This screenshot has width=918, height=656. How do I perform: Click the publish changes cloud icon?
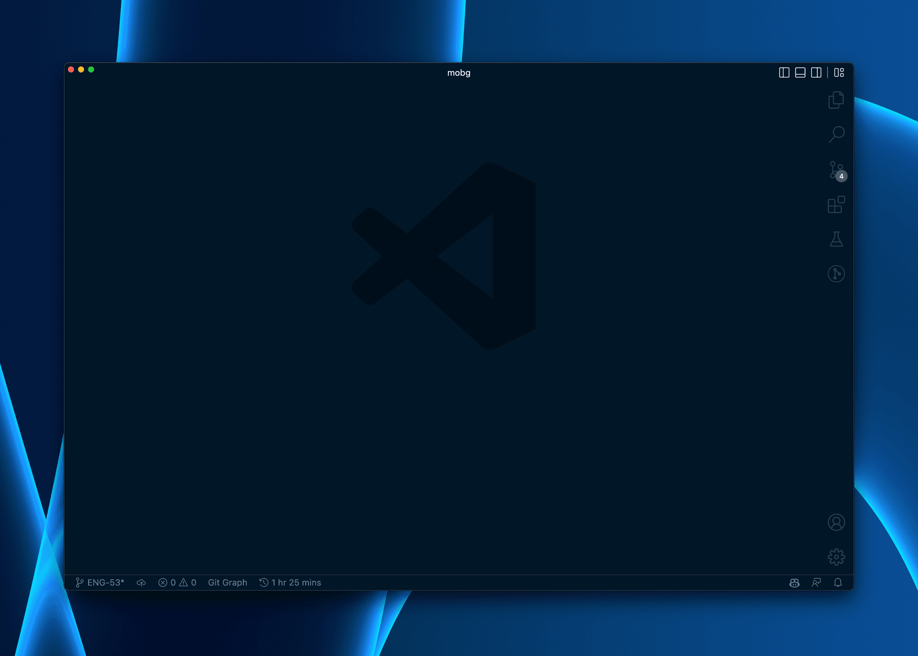141,582
